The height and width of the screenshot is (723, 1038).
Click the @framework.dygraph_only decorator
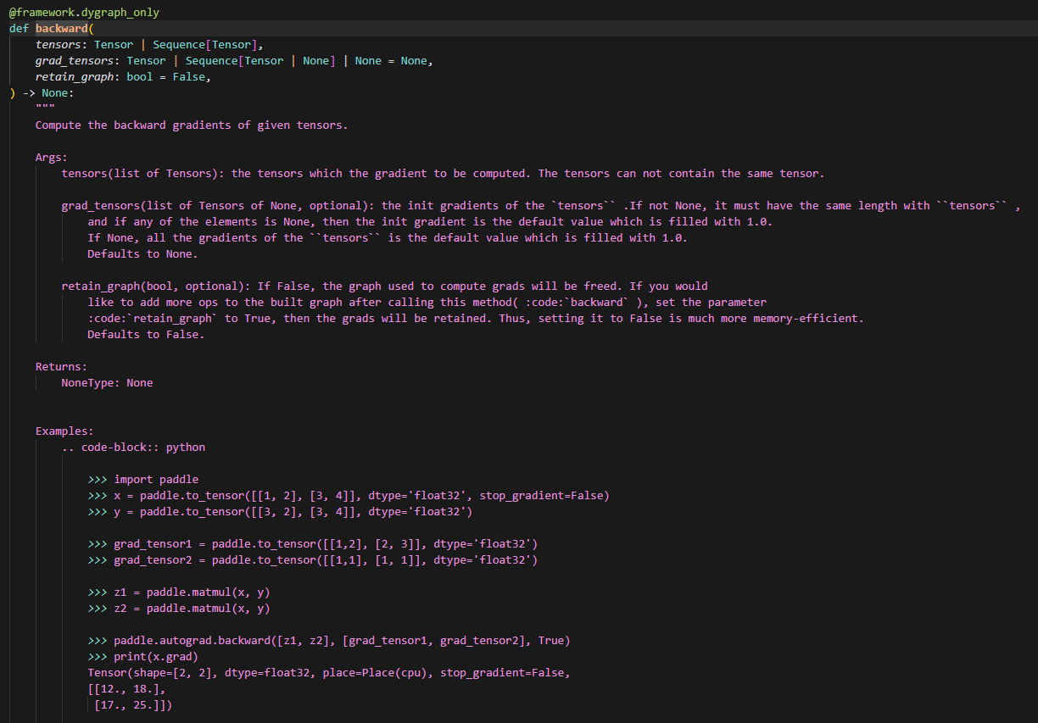click(x=84, y=13)
